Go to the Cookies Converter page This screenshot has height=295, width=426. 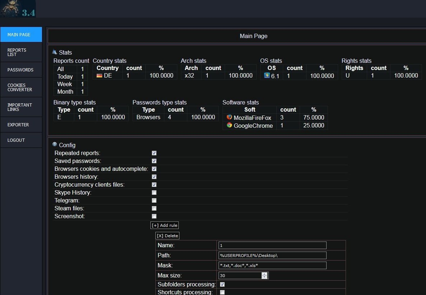(x=21, y=88)
